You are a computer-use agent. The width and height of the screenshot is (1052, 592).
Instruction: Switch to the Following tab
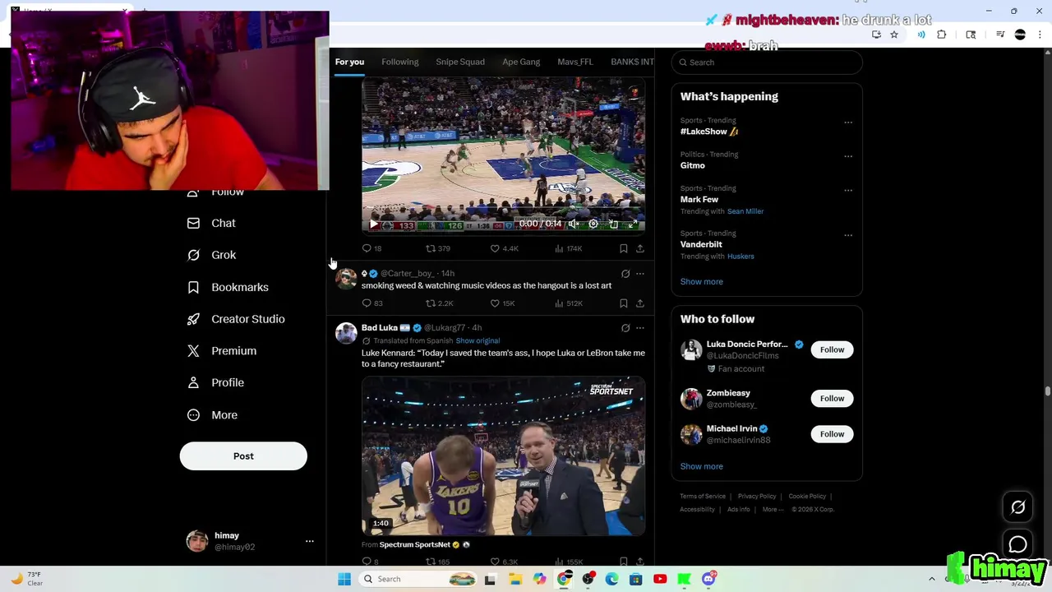coord(399,62)
